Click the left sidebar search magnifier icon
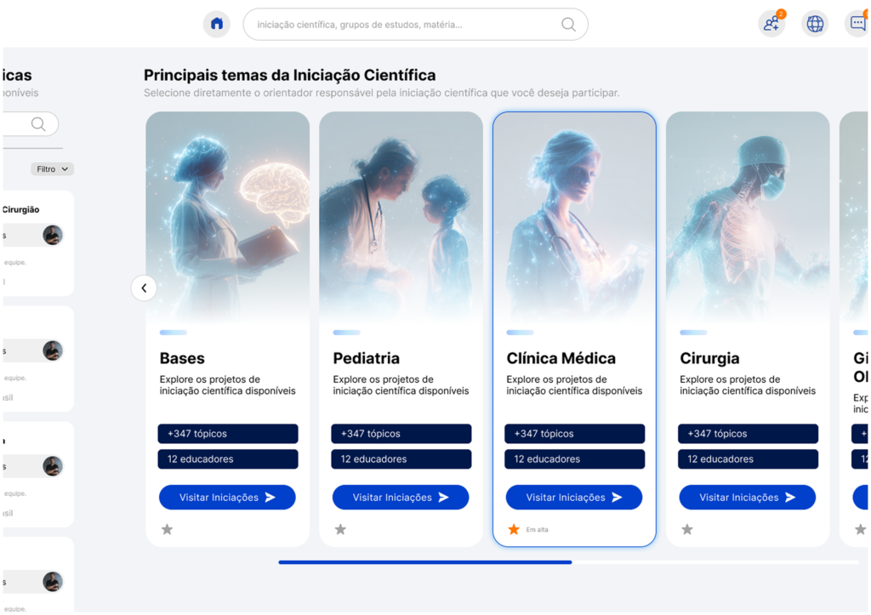This screenshot has height=615, width=871. coord(38,124)
